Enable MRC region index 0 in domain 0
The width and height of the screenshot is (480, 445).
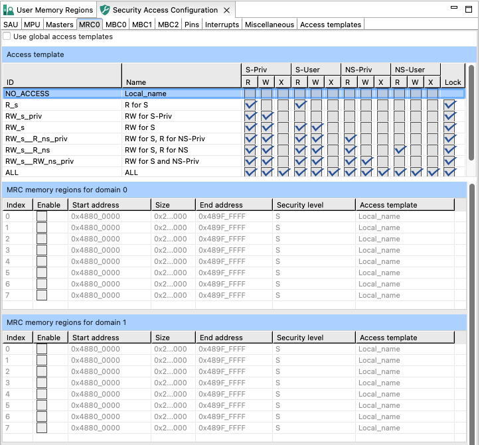[42, 216]
